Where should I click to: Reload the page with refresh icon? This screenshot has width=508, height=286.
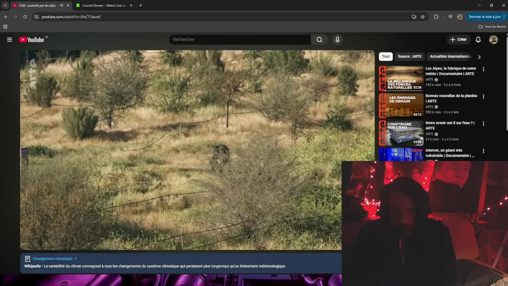[x=25, y=17]
